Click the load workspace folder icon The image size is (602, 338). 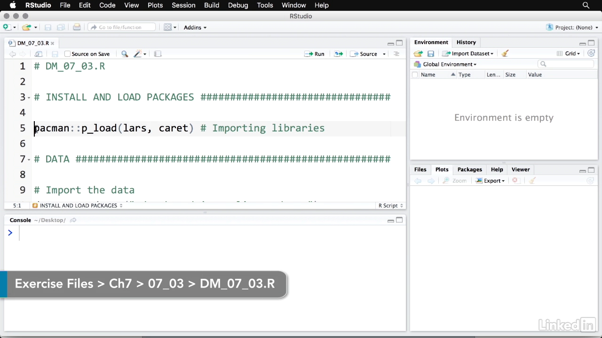pyautogui.click(x=418, y=54)
